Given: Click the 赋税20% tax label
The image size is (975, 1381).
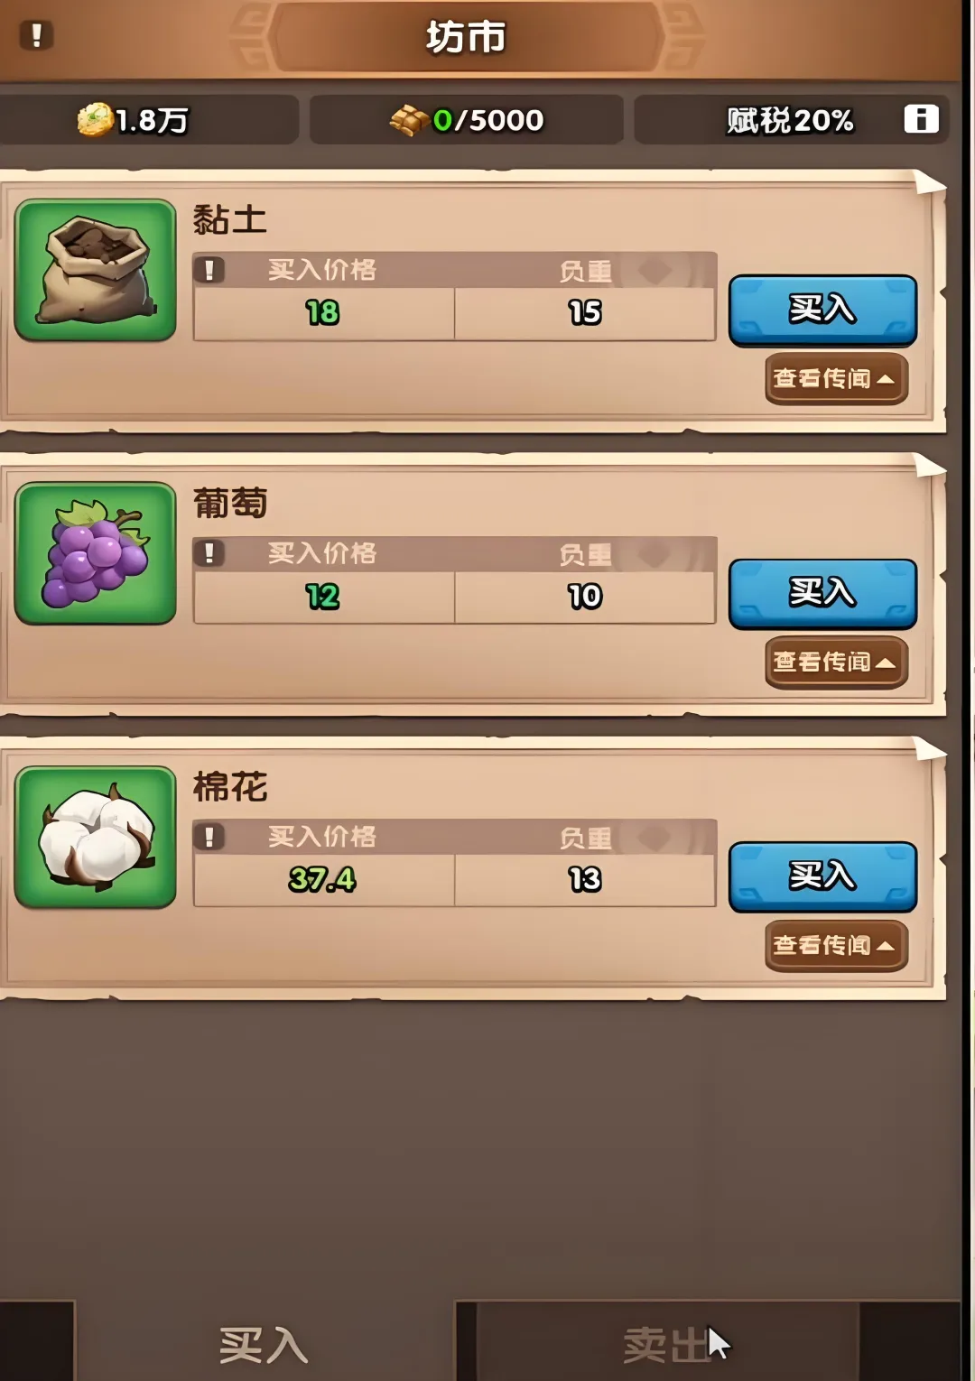Looking at the screenshot, I should pyautogui.click(x=790, y=120).
